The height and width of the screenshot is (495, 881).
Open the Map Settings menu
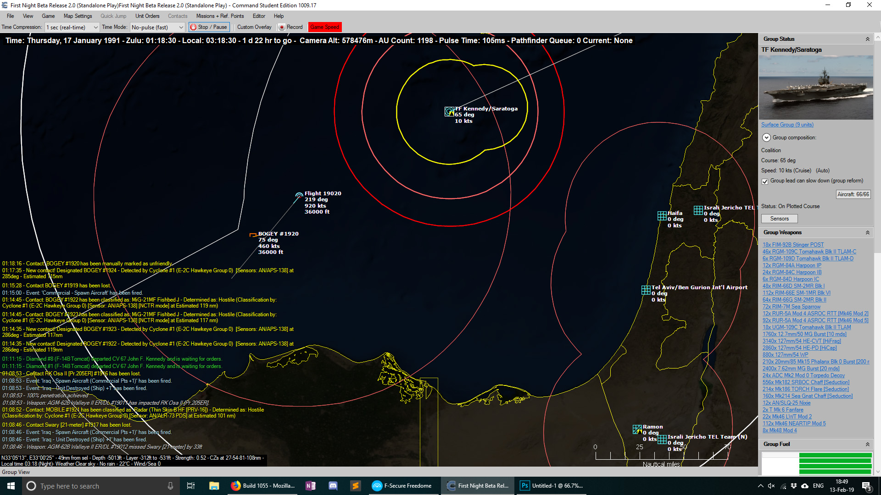tap(78, 16)
